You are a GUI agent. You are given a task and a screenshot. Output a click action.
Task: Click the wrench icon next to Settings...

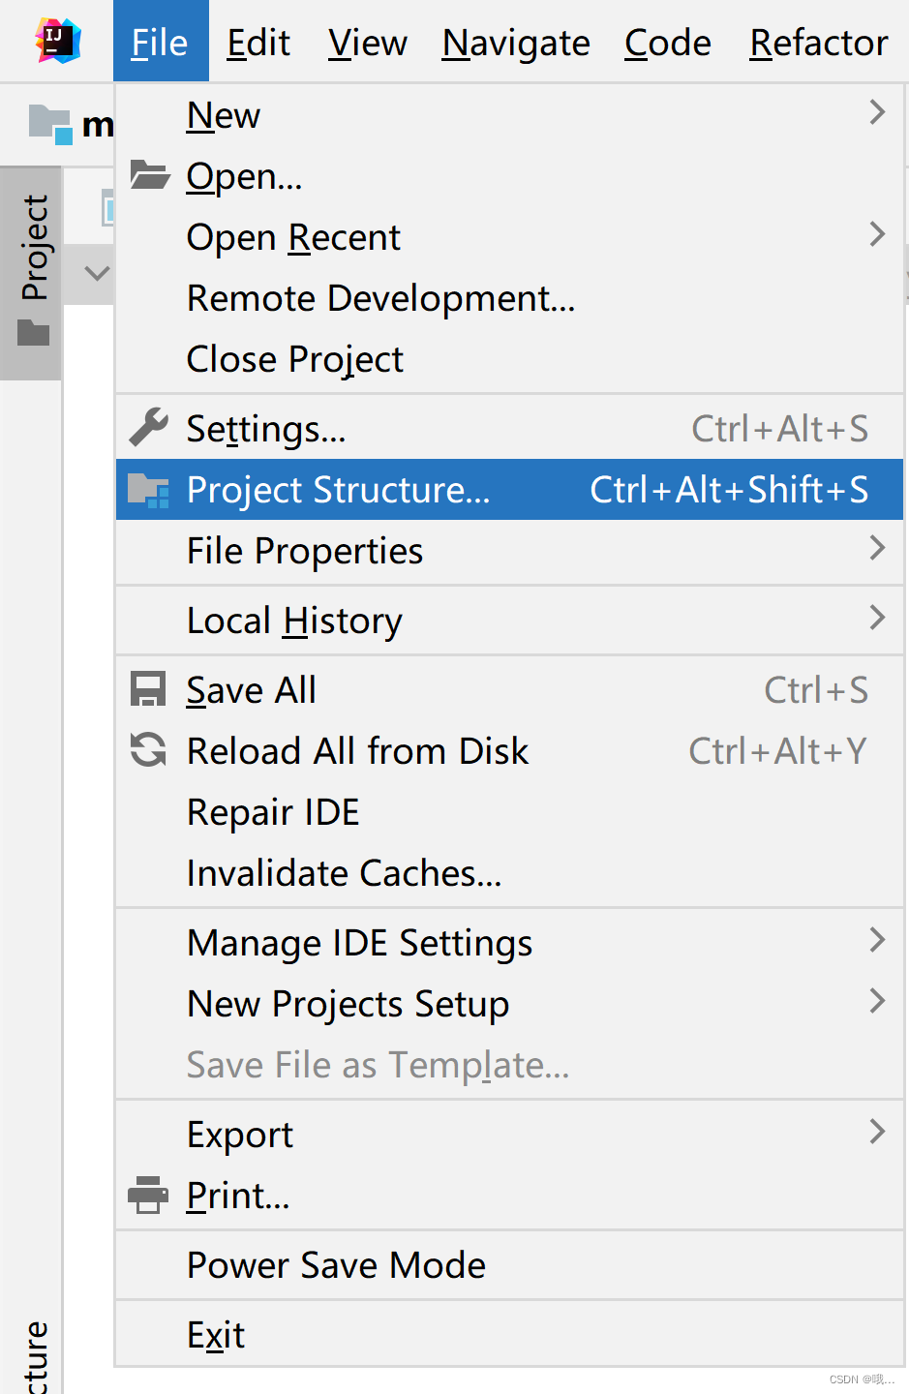[x=149, y=428]
